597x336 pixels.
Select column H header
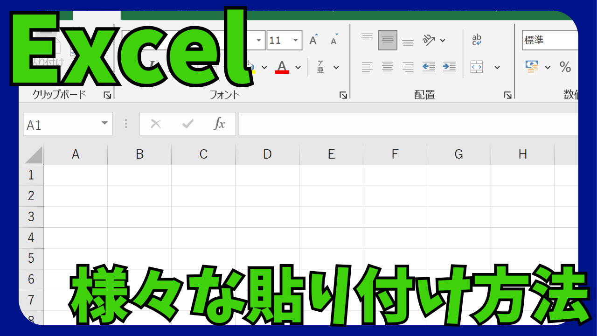[x=523, y=155]
